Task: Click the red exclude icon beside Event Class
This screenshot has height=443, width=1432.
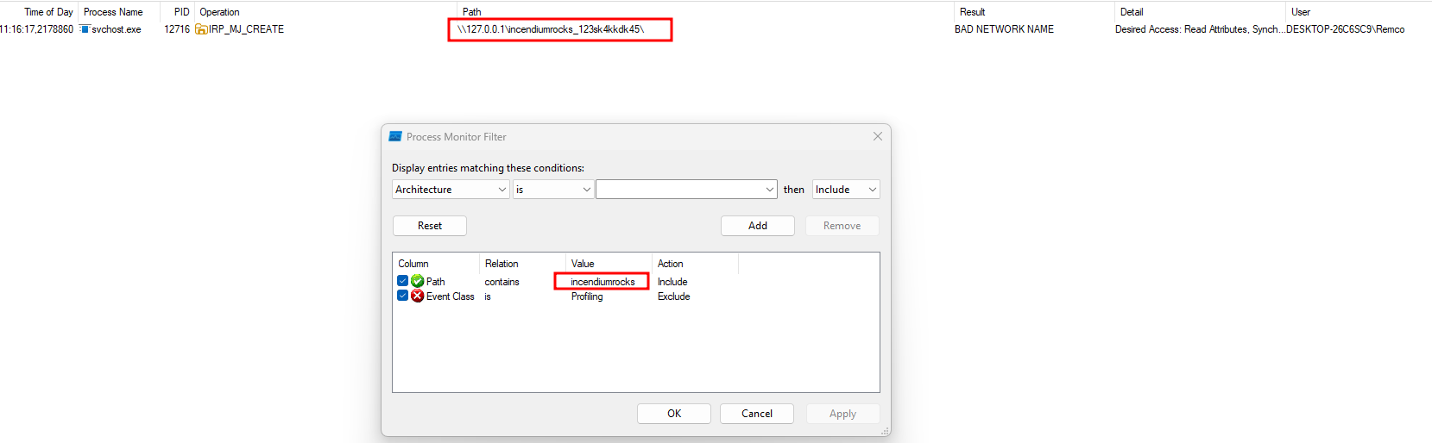Action: (x=418, y=296)
